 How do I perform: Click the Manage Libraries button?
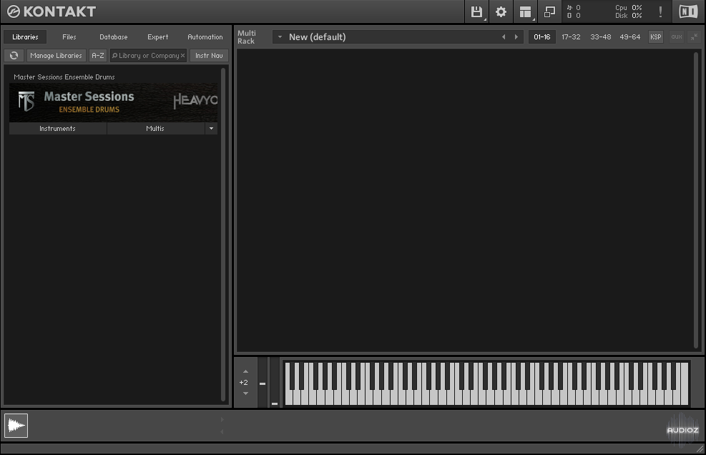click(57, 55)
